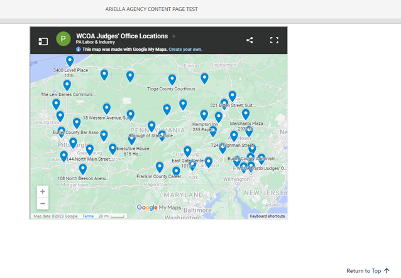401x278 pixels.
Task: Click Map data ©2023 Google text
Action: (x=55, y=216)
